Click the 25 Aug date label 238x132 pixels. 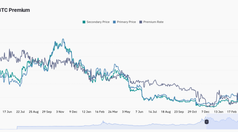coord(34,112)
